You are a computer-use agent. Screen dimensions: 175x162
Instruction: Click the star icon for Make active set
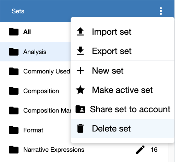(x=80, y=90)
